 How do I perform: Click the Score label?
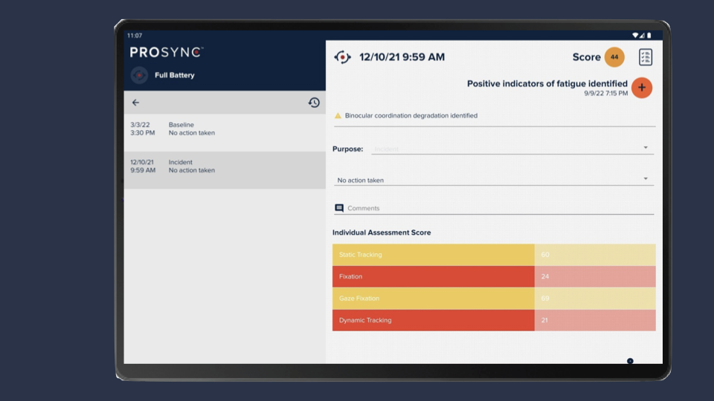587,57
